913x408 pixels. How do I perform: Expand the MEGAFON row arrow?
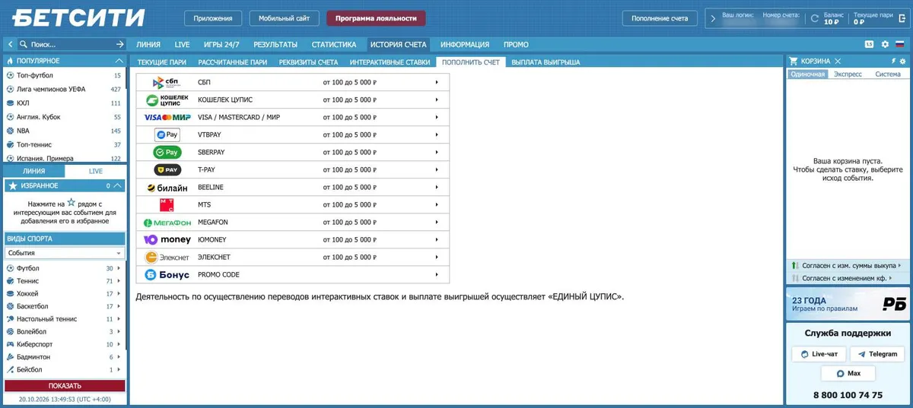[x=437, y=223]
